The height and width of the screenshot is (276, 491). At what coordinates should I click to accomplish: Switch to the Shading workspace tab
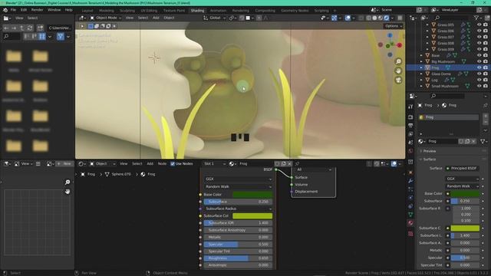coord(197,10)
